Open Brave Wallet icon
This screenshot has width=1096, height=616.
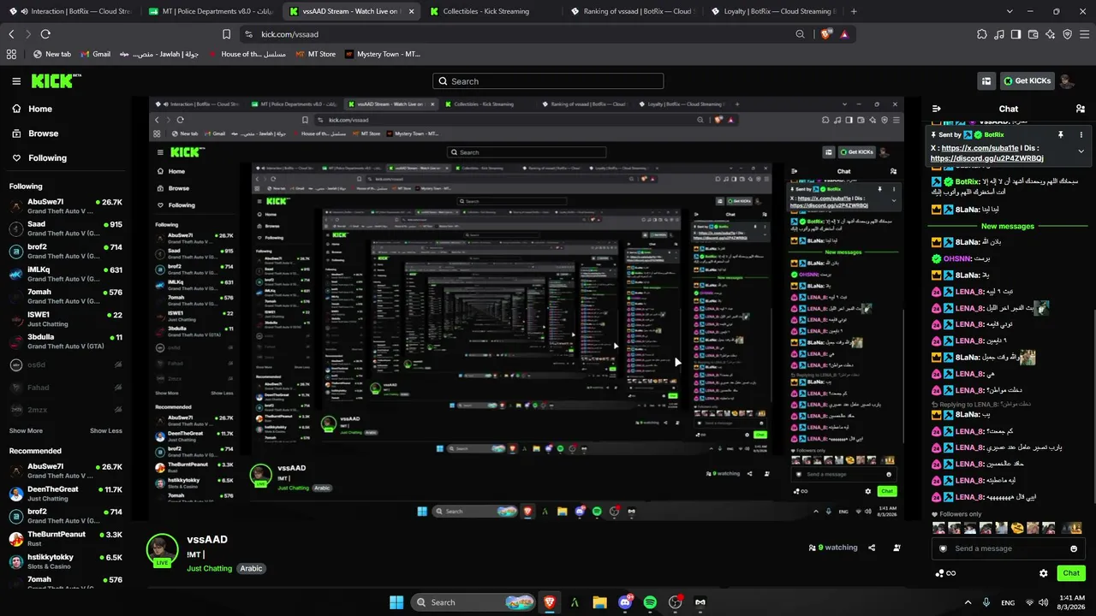[1033, 34]
